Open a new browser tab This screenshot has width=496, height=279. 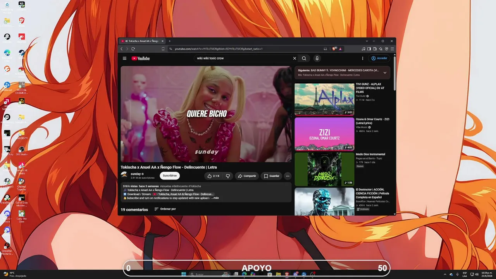coord(169,41)
